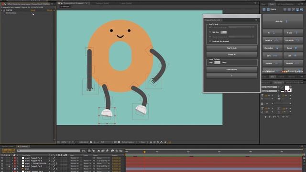This screenshot has width=306, height=172.
Task: Click Reset link in Effect Controls
Action: (33, 10)
